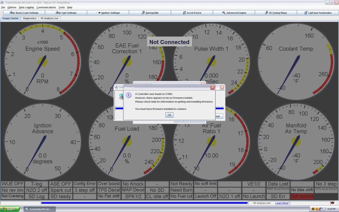The image size is (339, 212).
Task: Click the Not Connected status label
Action: (169, 42)
